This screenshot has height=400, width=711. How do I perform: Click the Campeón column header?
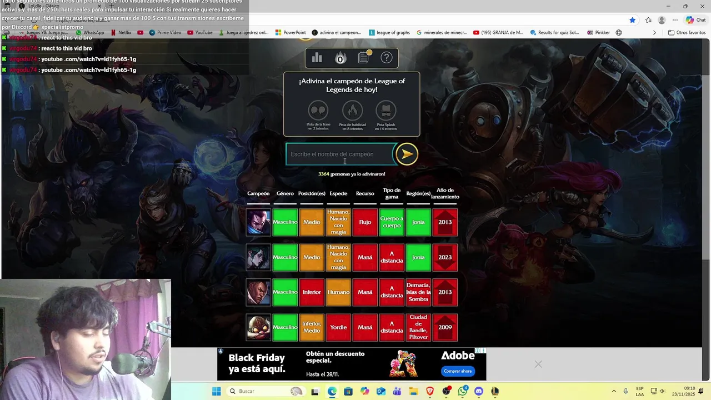pos(258,193)
